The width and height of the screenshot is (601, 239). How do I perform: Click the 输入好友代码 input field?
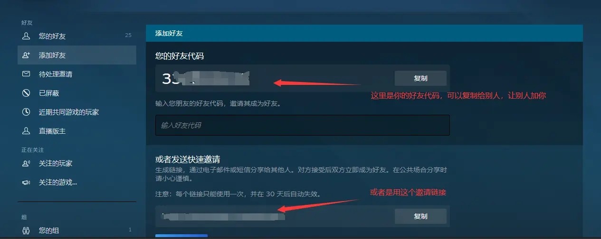coord(303,125)
